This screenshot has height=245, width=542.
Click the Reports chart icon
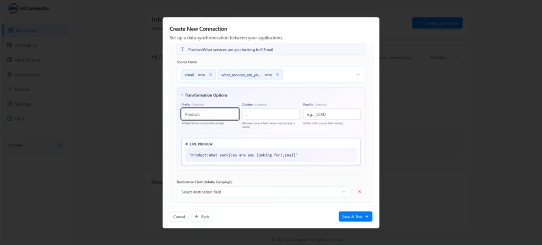(10, 89)
